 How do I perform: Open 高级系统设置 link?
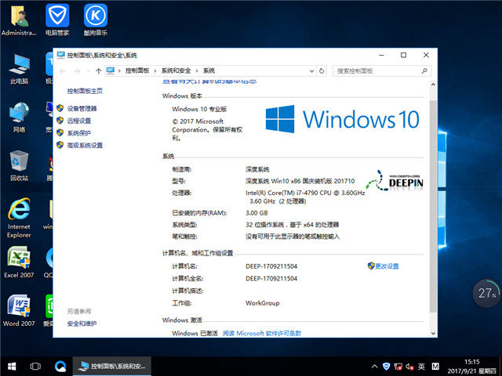coord(85,145)
